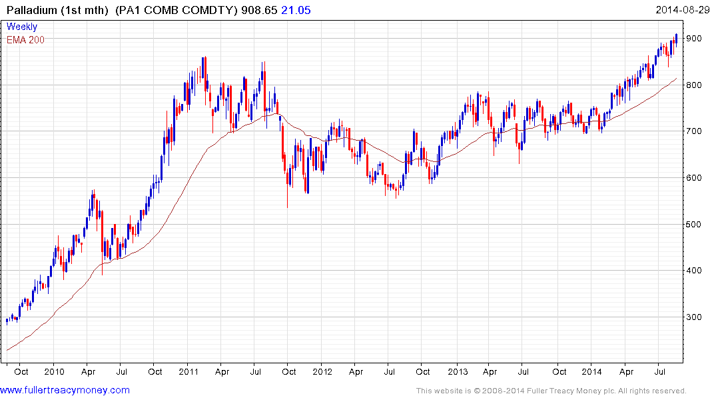Click the 900 price axis label

(x=694, y=39)
